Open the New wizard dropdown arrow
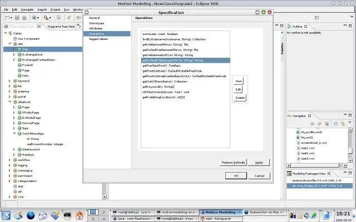 11,18
